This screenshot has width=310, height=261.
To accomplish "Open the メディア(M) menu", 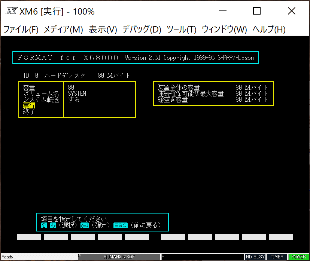I will click(x=63, y=30).
